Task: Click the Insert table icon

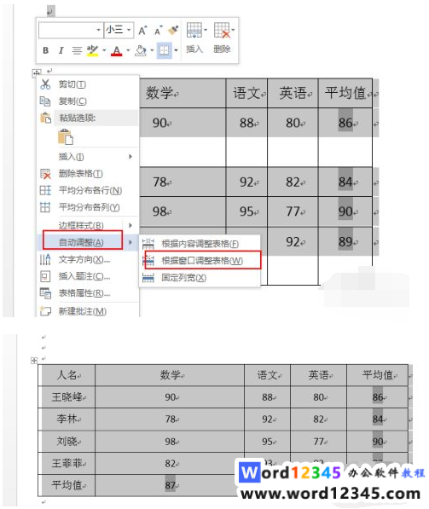Action: click(194, 30)
